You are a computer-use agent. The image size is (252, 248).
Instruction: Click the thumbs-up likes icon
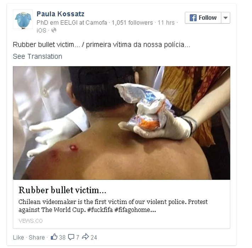coord(54,237)
